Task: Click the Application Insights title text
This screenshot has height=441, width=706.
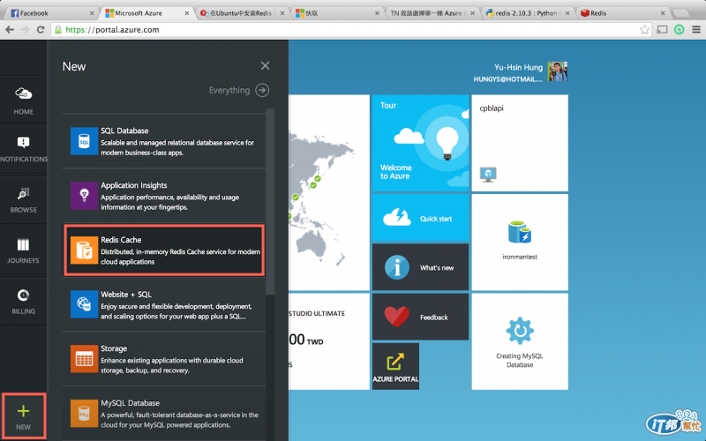Action: [x=134, y=185]
